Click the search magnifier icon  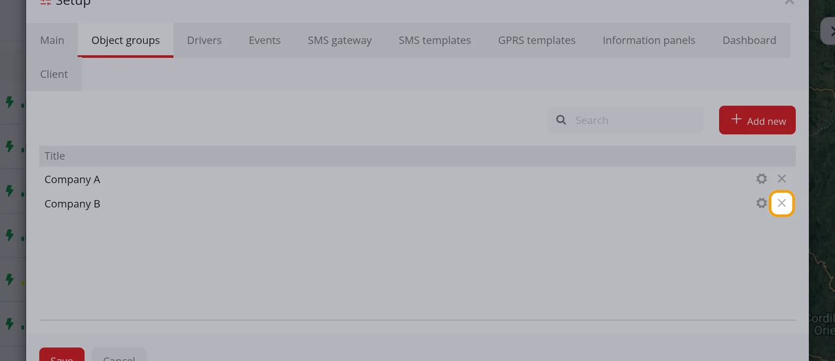click(561, 120)
